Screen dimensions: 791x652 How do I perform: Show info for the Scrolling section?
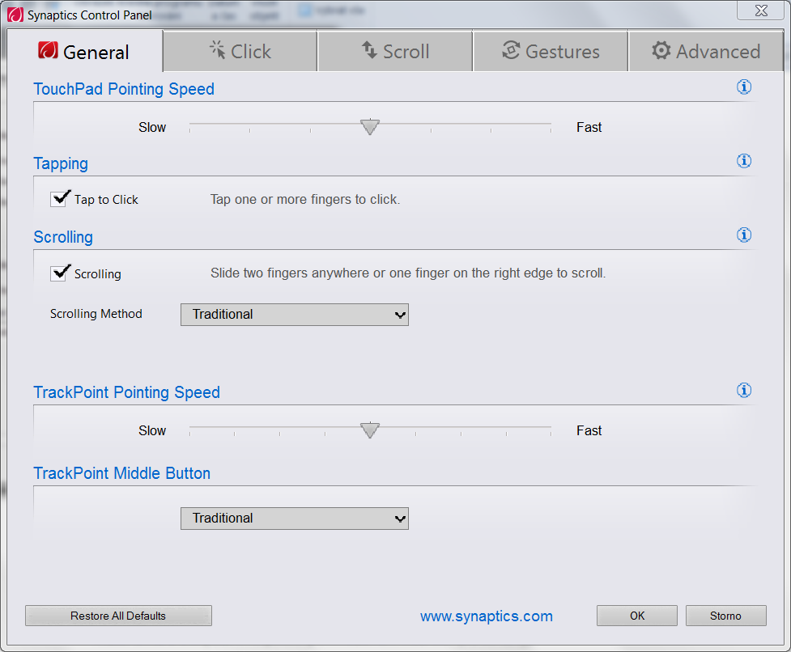744,235
